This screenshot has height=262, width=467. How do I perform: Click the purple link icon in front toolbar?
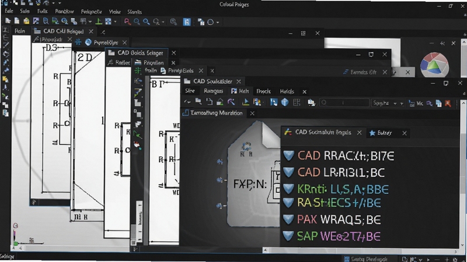429,104
